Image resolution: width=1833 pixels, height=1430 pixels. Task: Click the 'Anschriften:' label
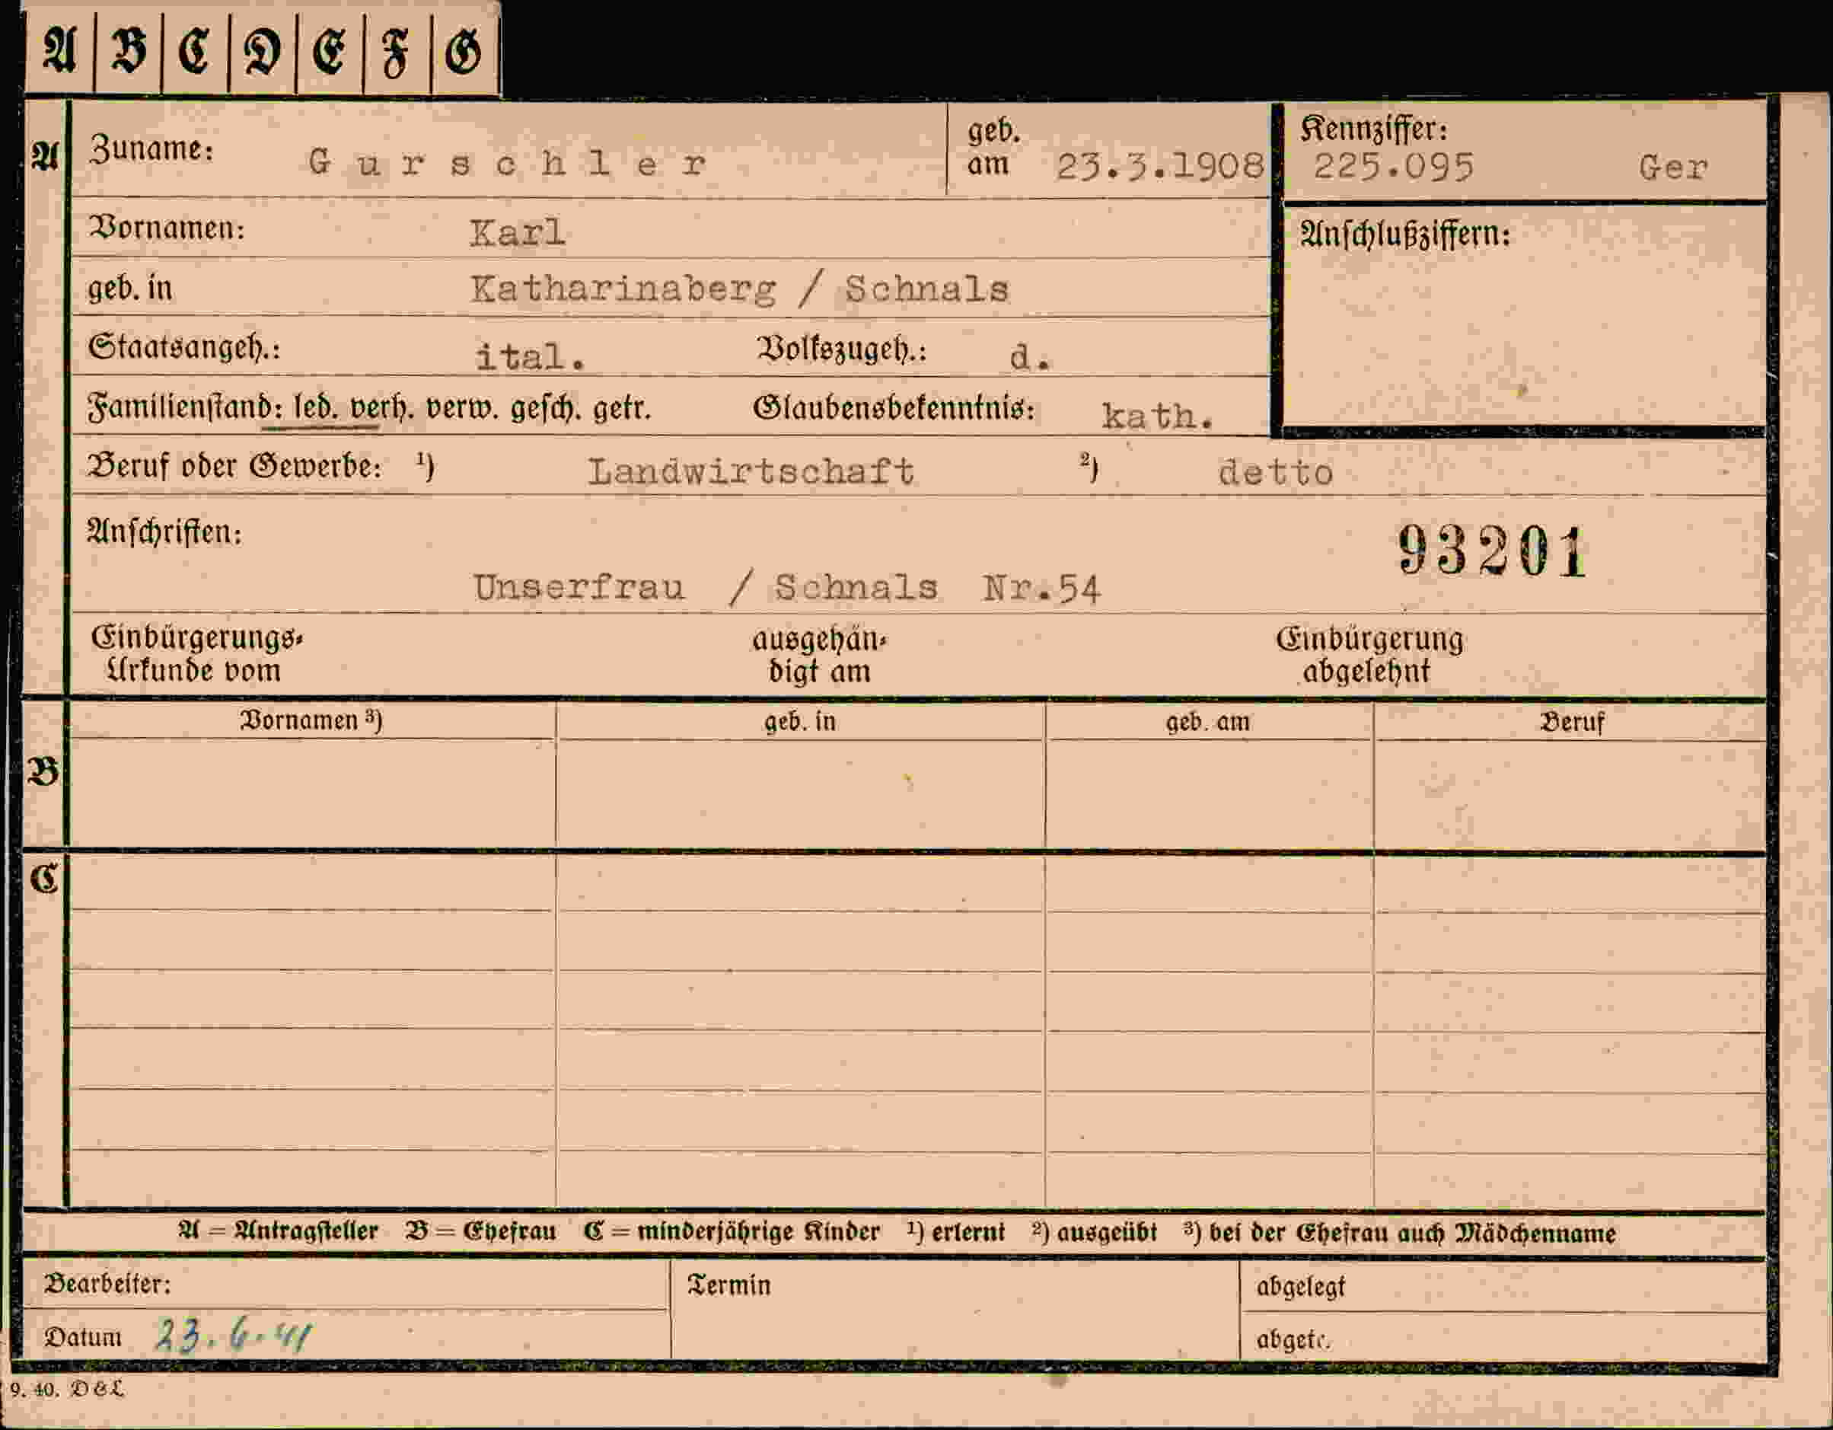pos(165,531)
